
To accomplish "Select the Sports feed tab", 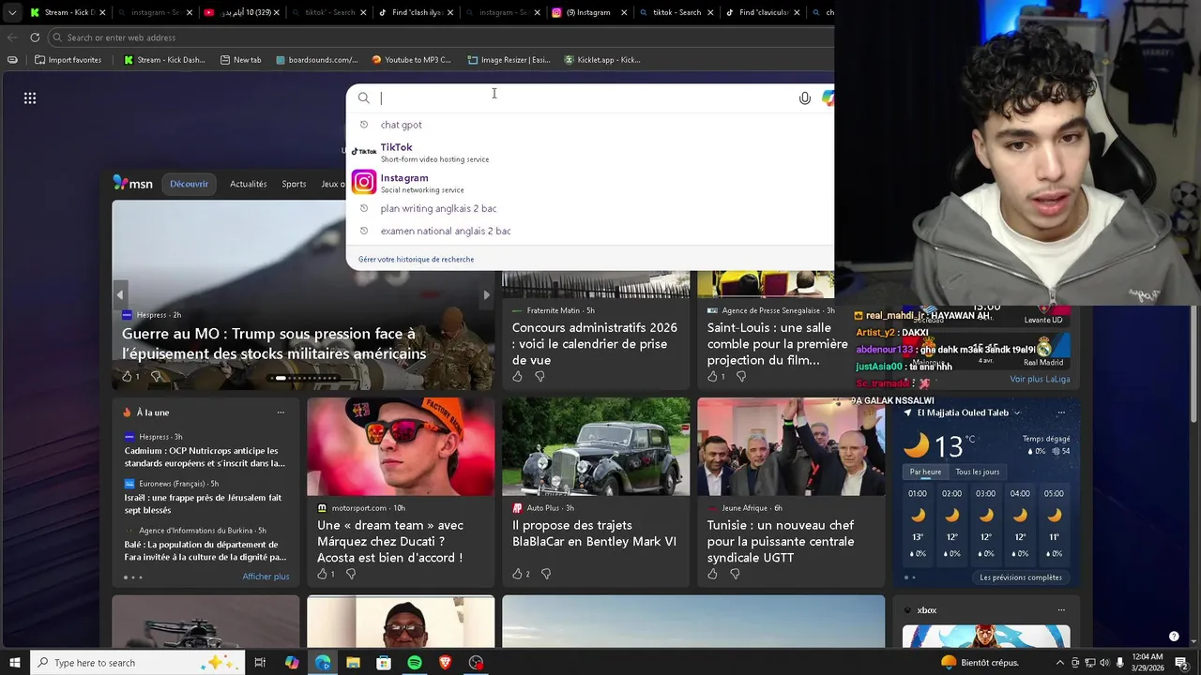I will (294, 184).
